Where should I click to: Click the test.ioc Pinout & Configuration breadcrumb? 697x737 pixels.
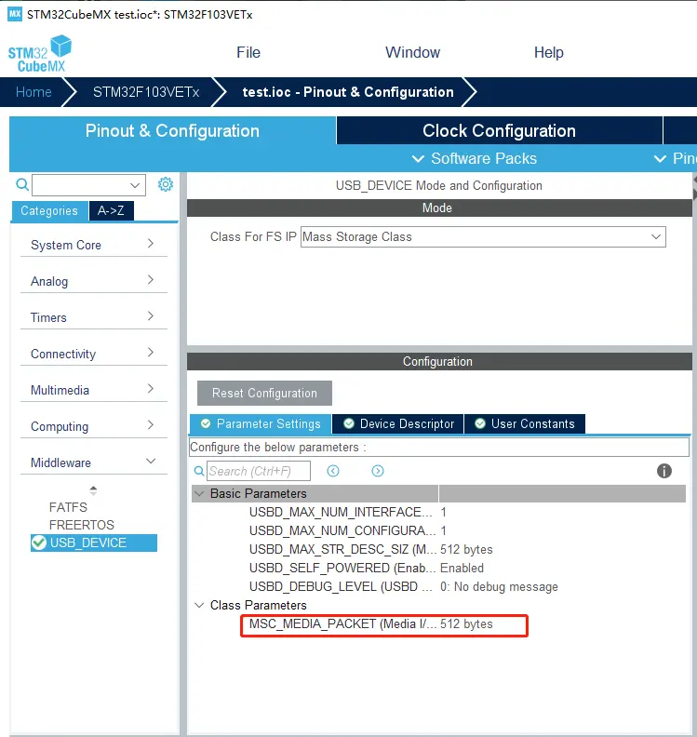coord(348,91)
